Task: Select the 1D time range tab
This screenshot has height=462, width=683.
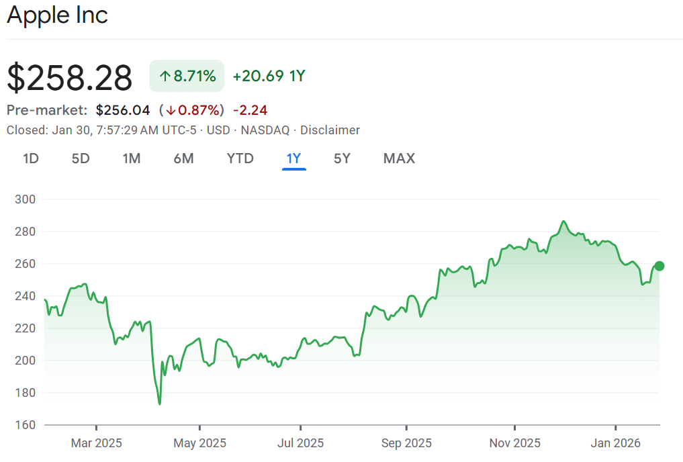Action: (x=31, y=158)
